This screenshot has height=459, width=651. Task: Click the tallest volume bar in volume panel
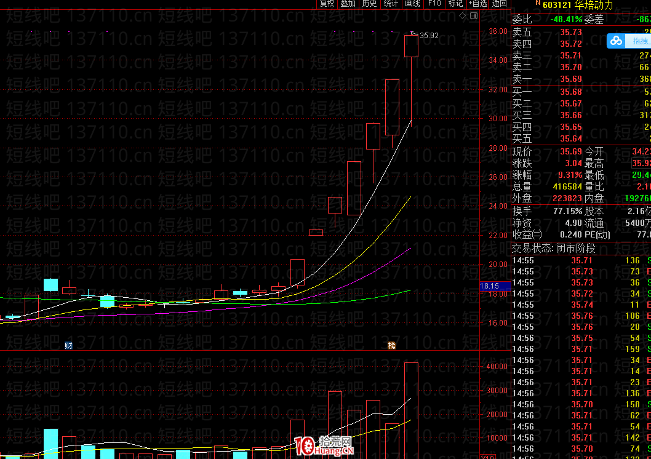pos(411,410)
